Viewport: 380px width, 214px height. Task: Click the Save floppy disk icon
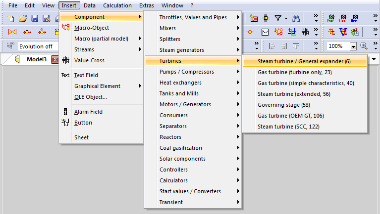[35, 18]
